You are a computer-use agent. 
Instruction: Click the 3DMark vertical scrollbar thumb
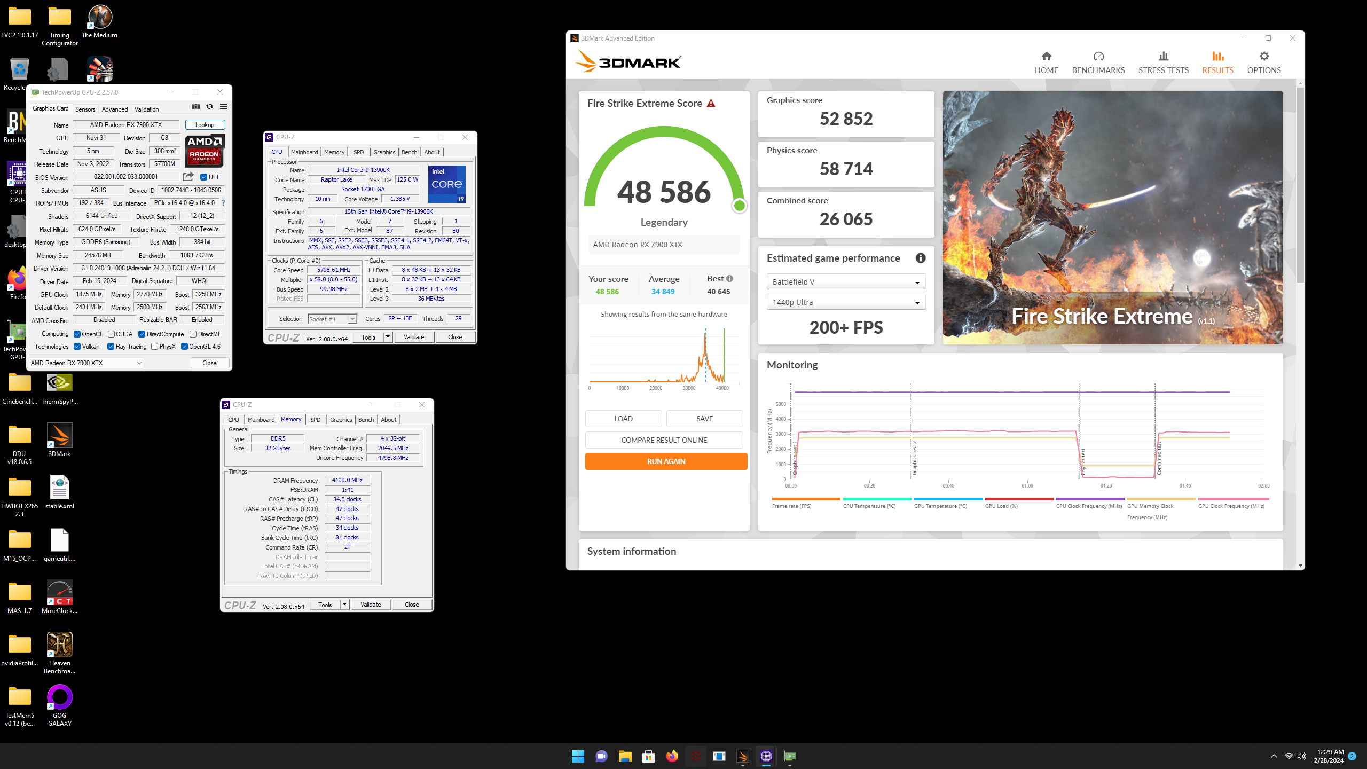1300,184
